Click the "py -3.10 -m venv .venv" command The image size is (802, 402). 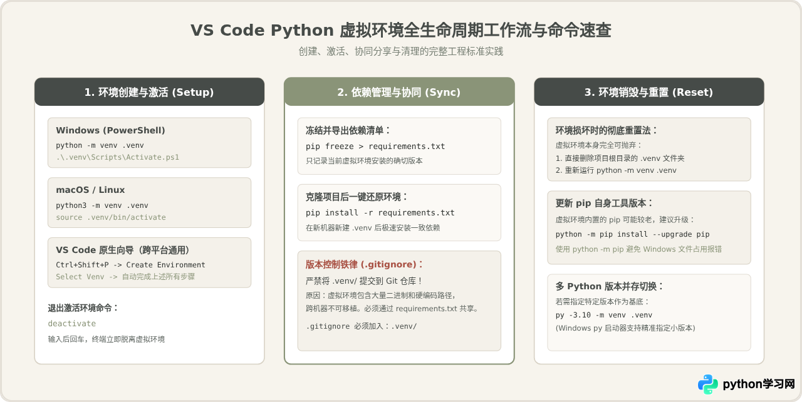[604, 315]
